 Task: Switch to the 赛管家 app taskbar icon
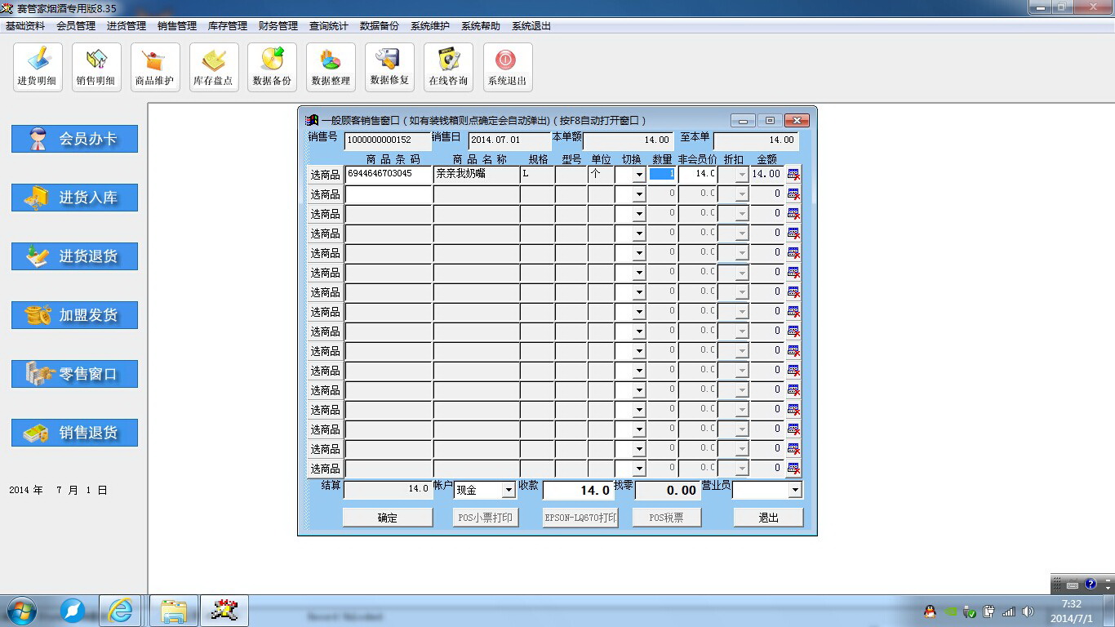224,610
